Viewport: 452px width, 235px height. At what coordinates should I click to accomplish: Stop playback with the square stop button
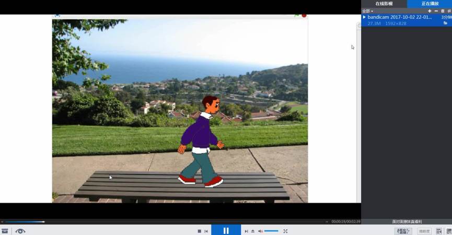[199, 231]
